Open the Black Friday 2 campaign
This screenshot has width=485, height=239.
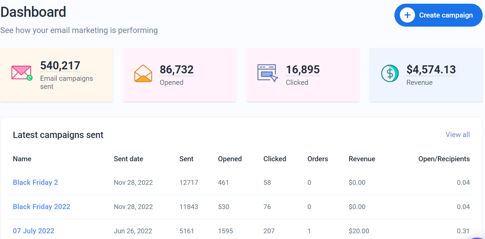[x=35, y=182]
